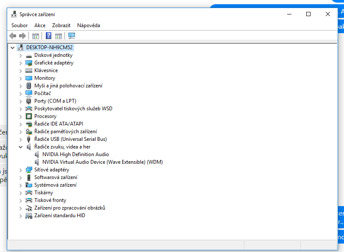Screen dimensions: 344x252
Task: Click the Forward arrow toolbar icon
Action: pos(22,36)
